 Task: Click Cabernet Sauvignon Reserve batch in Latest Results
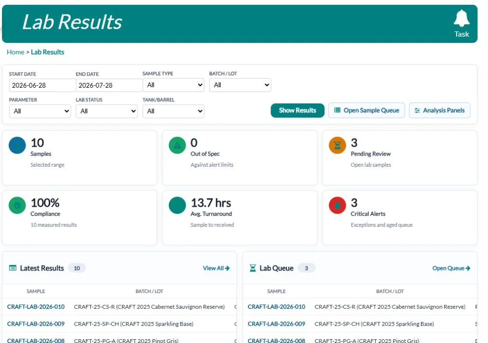click(149, 306)
